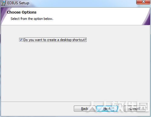Click the underlined N on the Next button

click(104, 109)
